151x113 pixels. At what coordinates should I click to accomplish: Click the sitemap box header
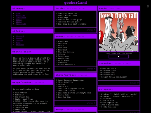[x=32, y=8]
